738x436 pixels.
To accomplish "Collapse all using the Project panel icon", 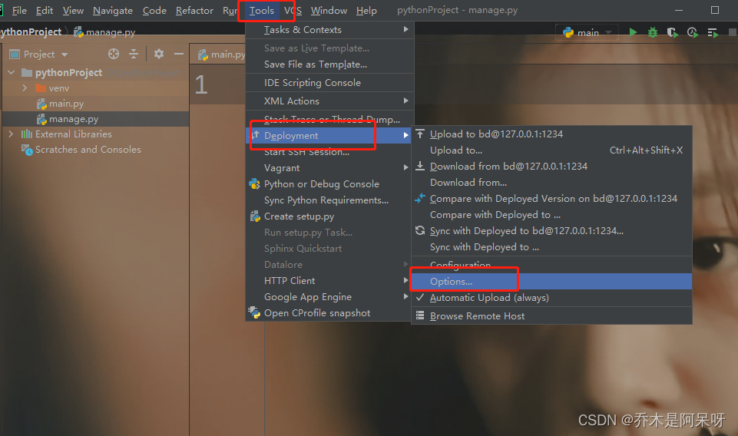I will coord(134,54).
